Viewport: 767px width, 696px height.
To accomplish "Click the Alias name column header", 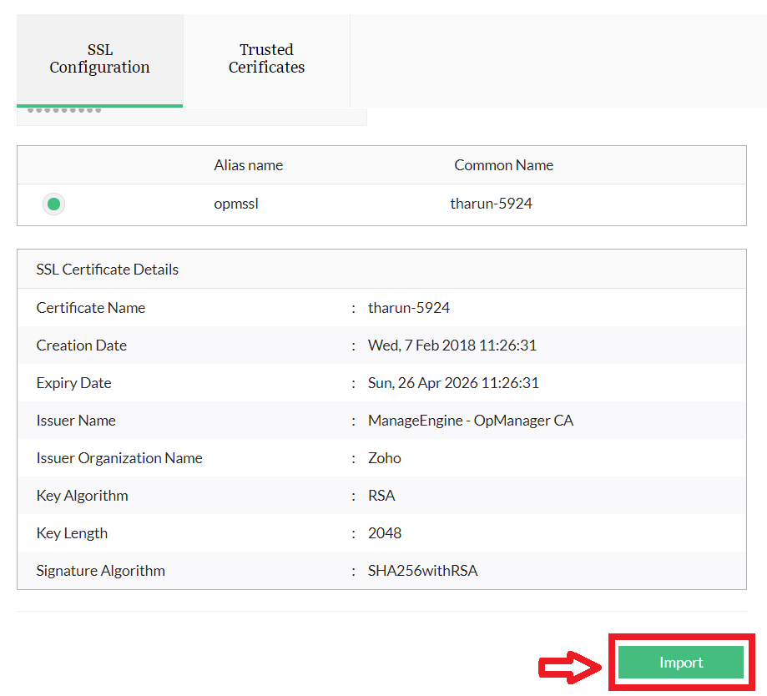I will click(x=248, y=164).
